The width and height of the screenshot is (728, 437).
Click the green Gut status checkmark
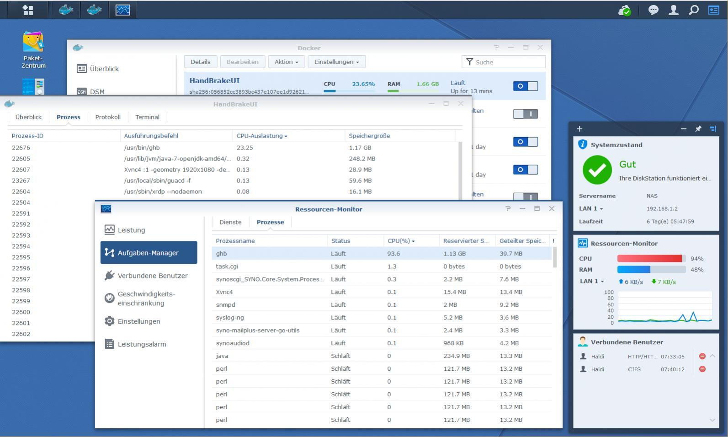(x=597, y=170)
